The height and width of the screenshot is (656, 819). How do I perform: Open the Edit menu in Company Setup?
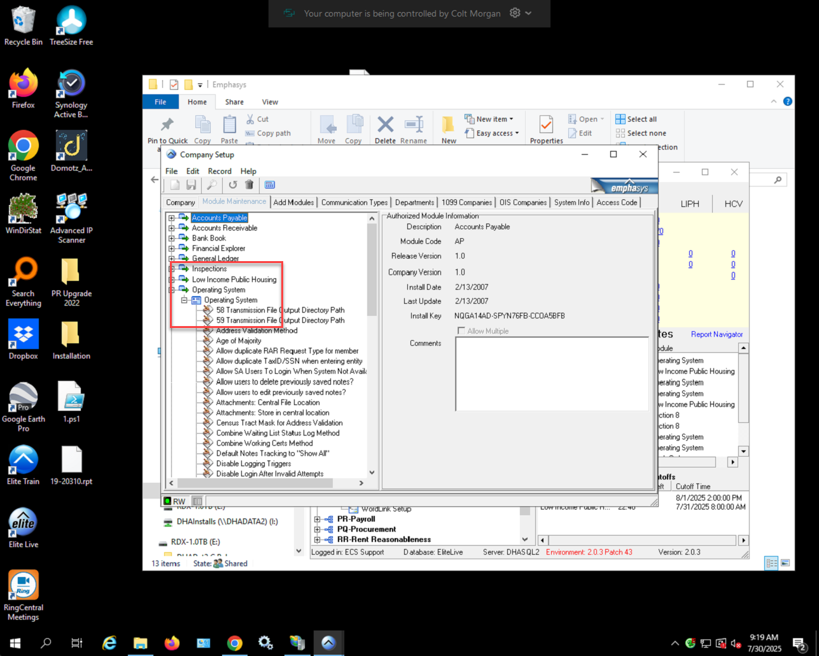click(193, 171)
